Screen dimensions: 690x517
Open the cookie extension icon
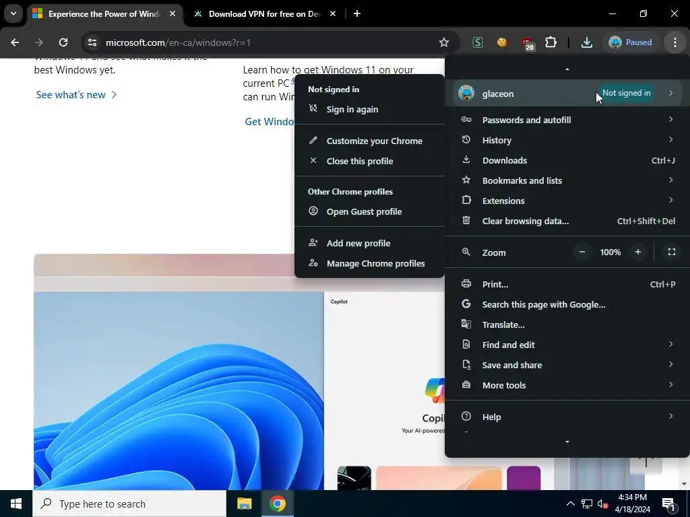coord(501,42)
